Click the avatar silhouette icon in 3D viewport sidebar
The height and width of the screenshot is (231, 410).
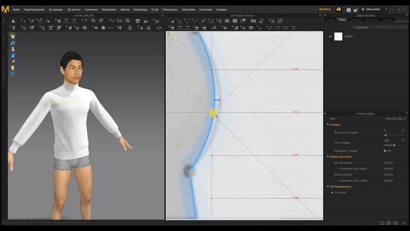coord(13,49)
